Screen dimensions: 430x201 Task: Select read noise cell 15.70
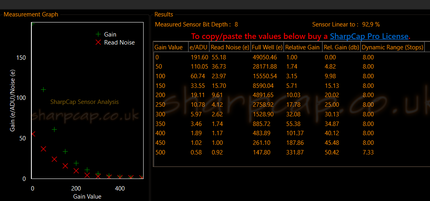click(218, 85)
